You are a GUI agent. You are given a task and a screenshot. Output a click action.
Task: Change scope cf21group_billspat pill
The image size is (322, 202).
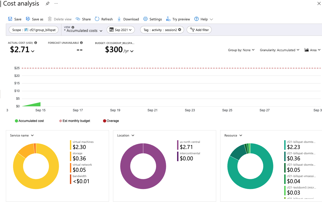click(34, 30)
